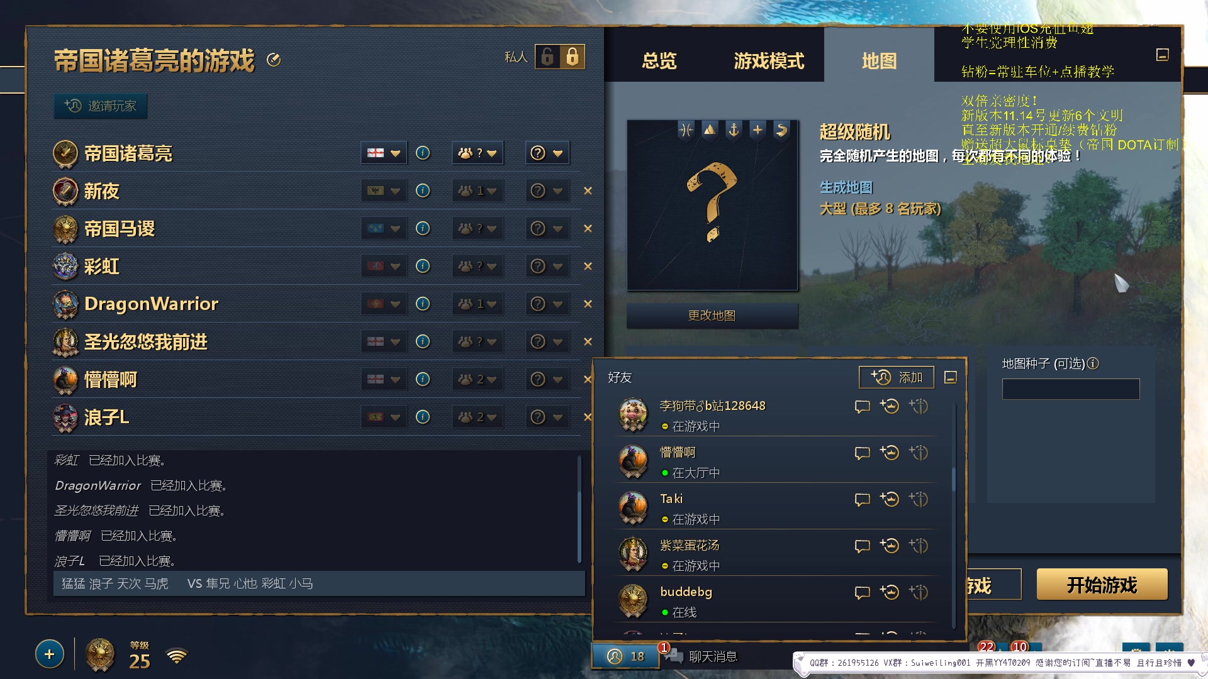This screenshot has height=679, width=1208.
Task: Click the 更改地图 button
Action: click(x=712, y=316)
